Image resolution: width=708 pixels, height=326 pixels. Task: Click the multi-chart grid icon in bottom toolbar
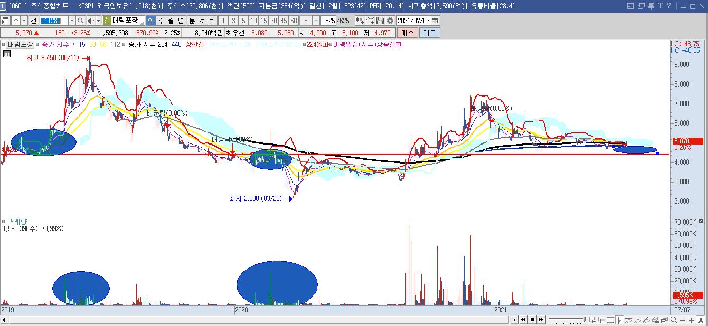click(x=592, y=320)
